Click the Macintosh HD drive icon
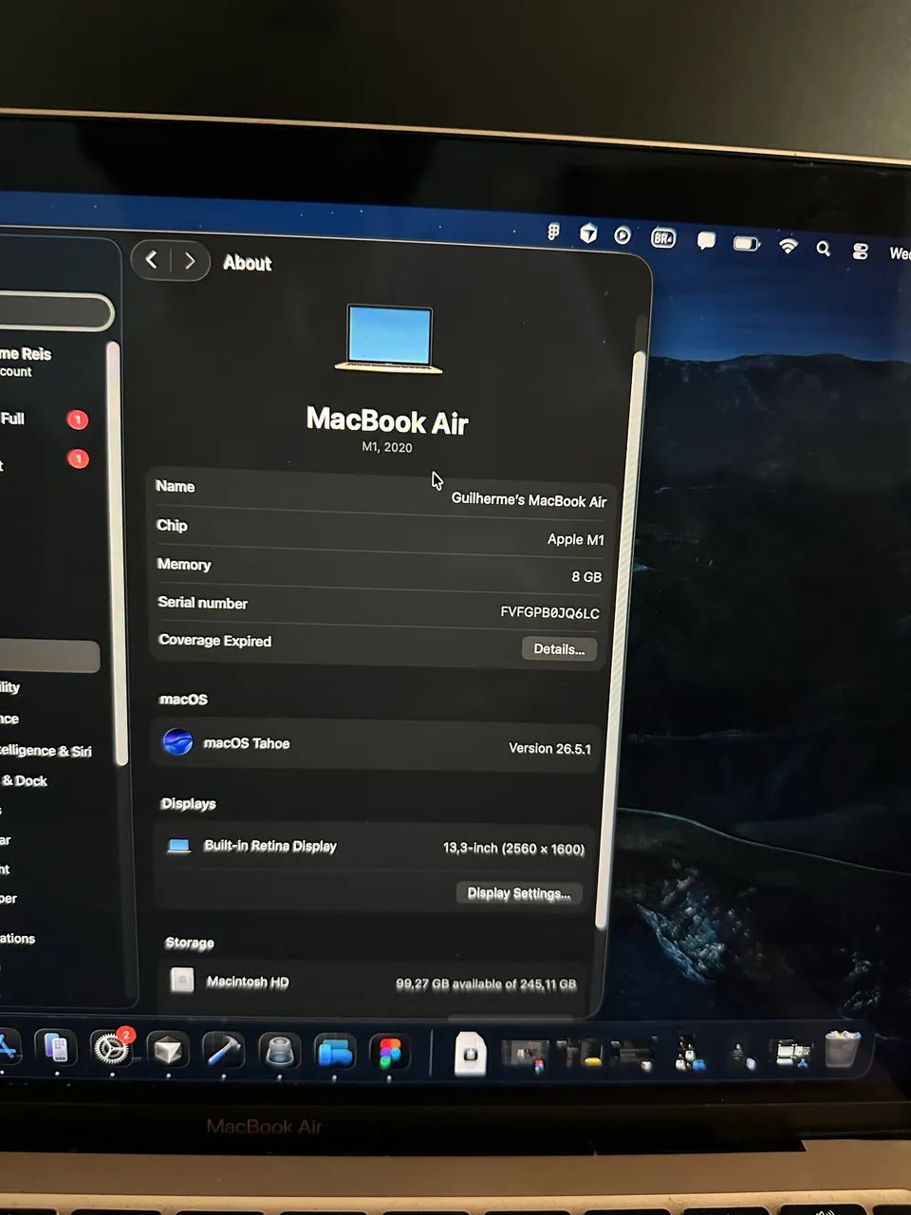The image size is (911, 1215). click(182, 980)
